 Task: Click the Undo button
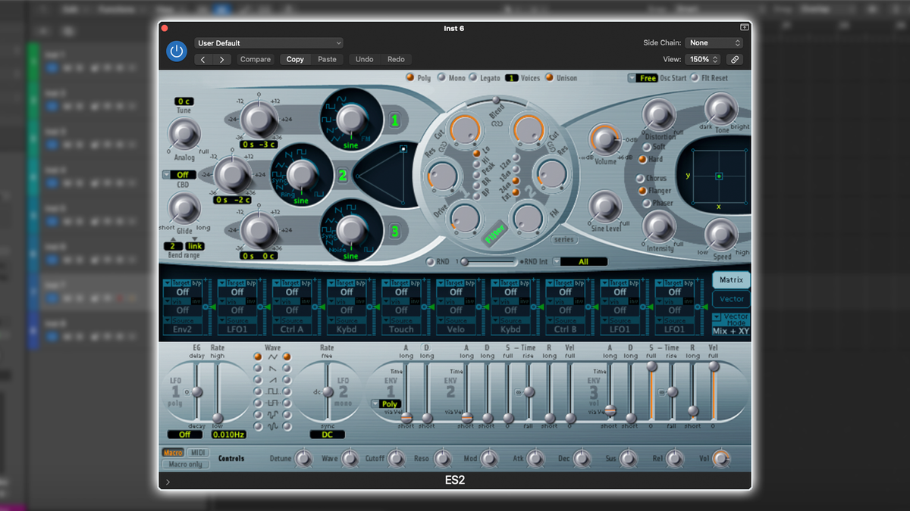coord(363,59)
